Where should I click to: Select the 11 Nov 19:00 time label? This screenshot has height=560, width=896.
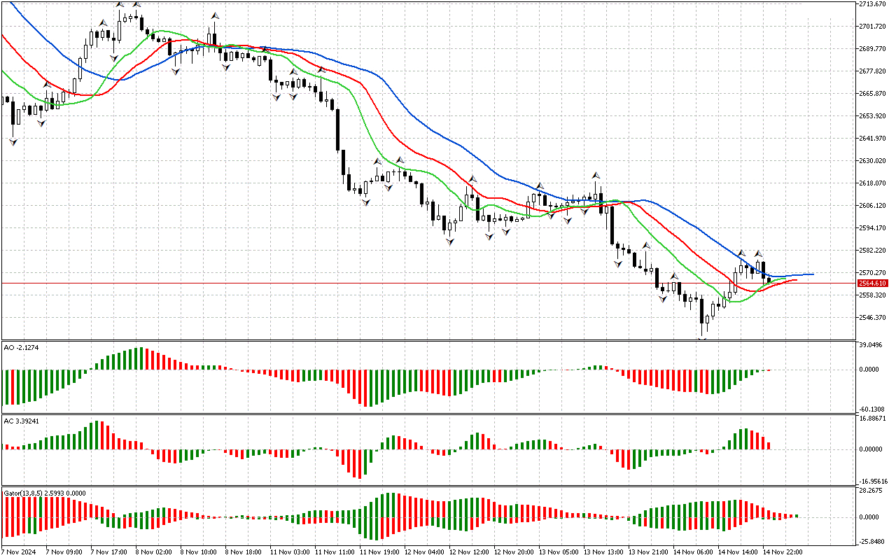[379, 552]
